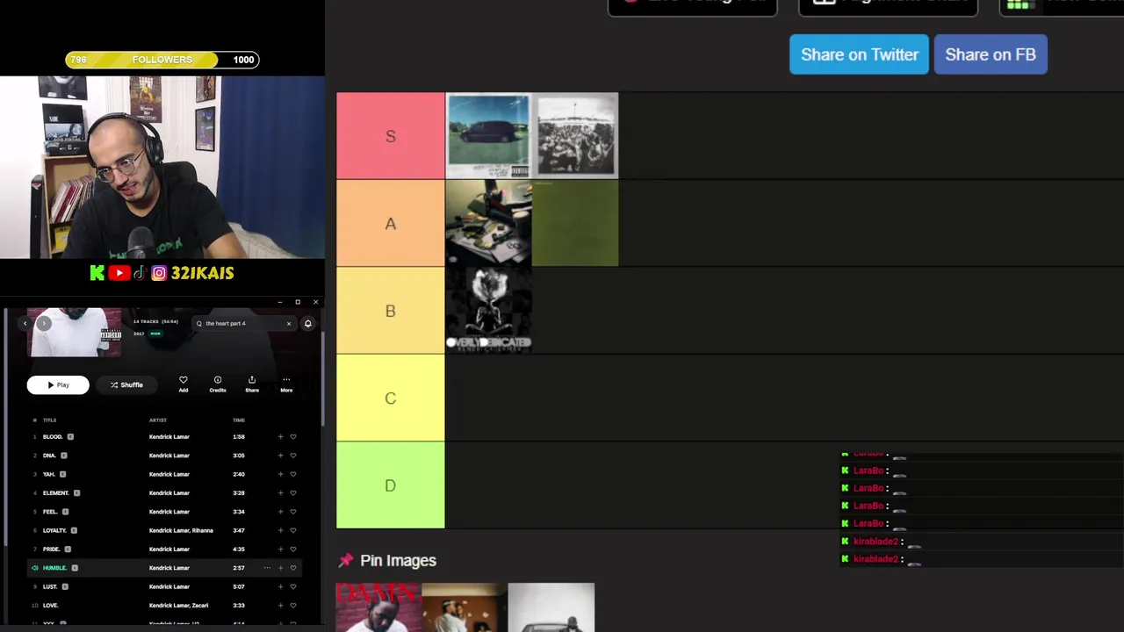
Task: Add FEEL. to a playlist
Action: point(280,512)
